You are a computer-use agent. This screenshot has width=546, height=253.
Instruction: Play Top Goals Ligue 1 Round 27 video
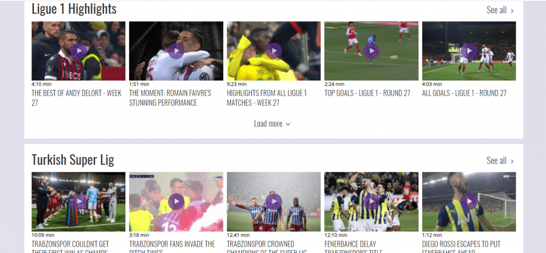click(x=372, y=51)
